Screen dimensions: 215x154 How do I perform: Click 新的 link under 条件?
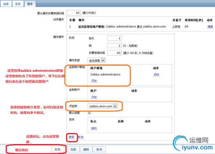(x=94, y=128)
